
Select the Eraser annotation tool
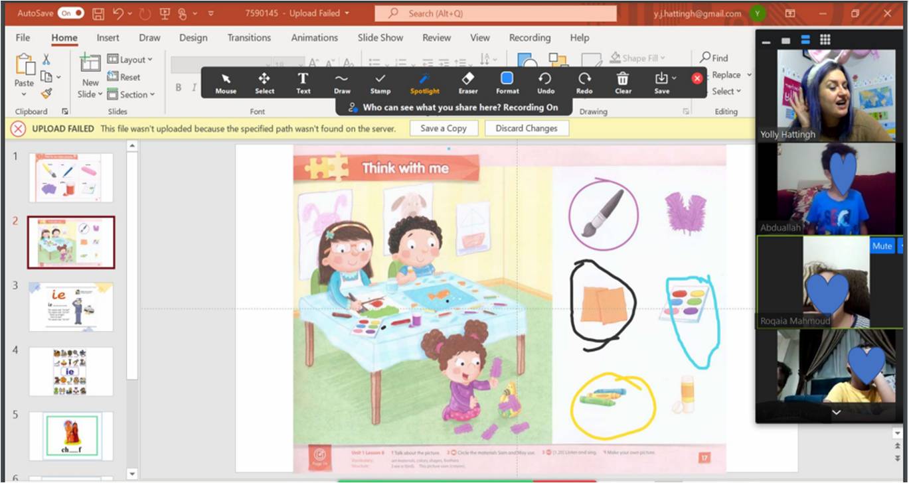click(x=468, y=83)
